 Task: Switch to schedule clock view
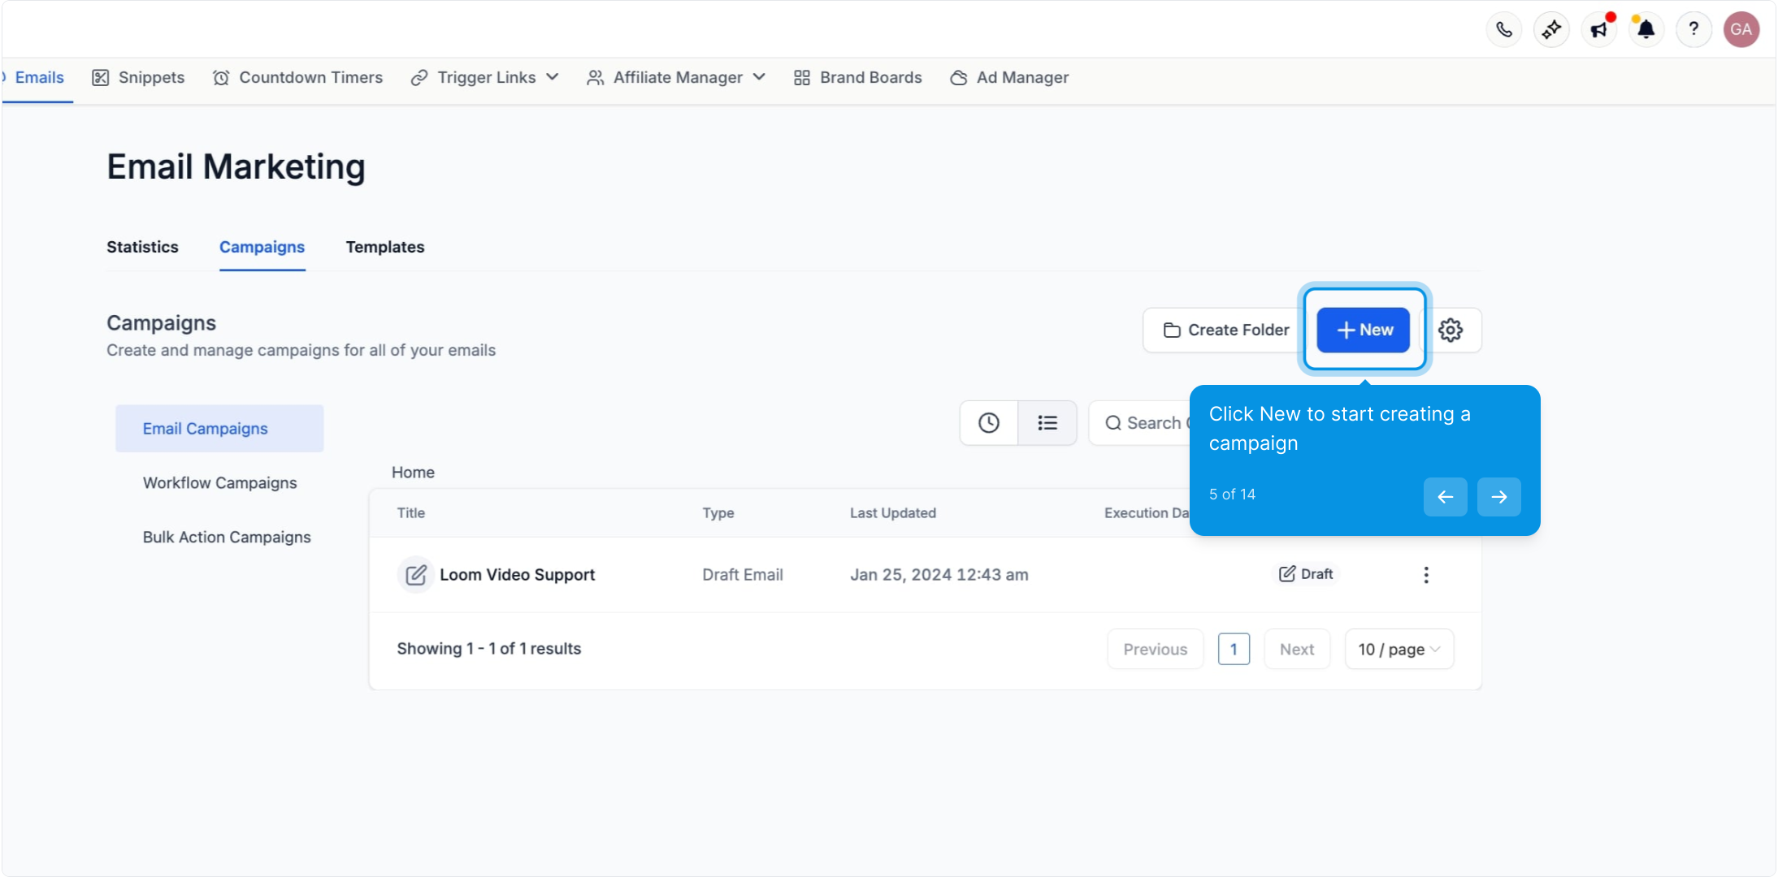(x=988, y=423)
